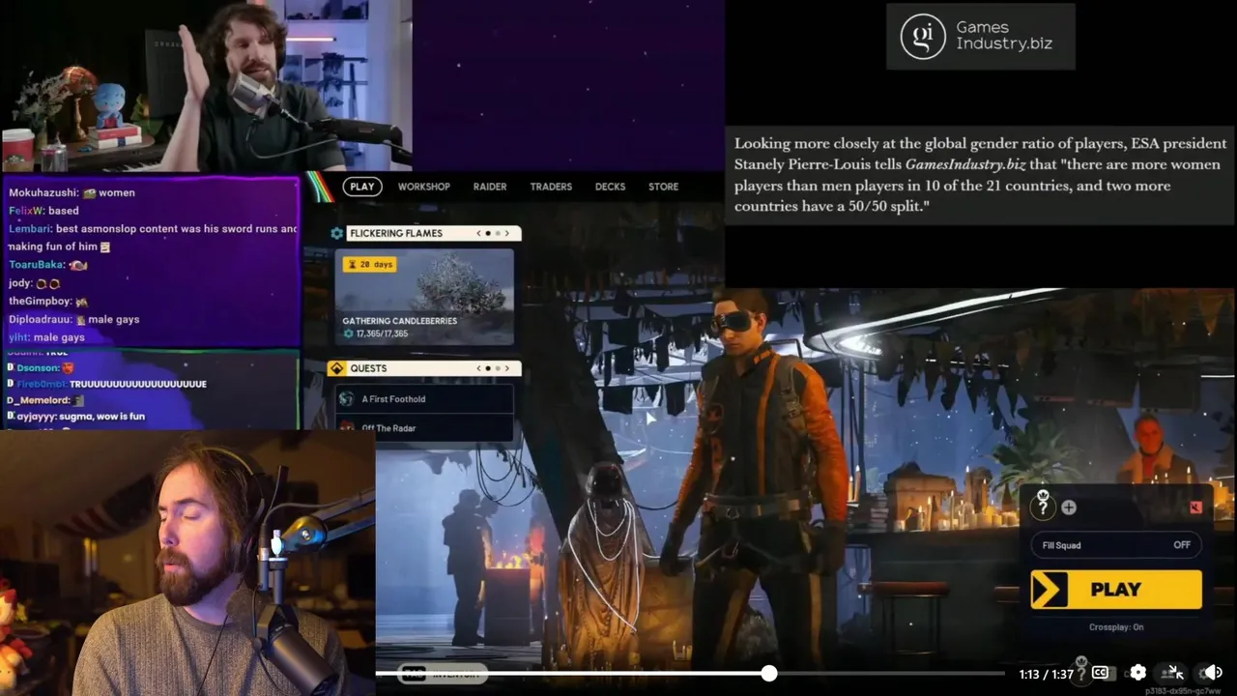Viewport: 1237px width, 696px height.
Task: Click Lembari's chat username
Action: [30, 229]
